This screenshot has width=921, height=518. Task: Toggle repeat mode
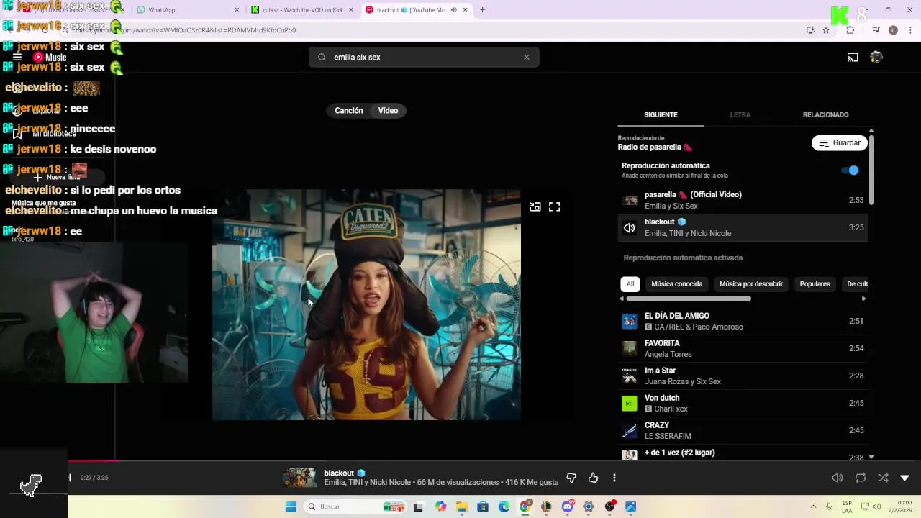click(x=860, y=478)
